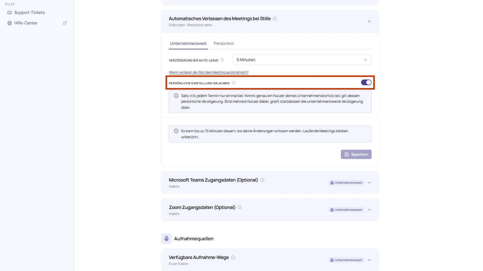
Task: Click info icon beside Persönliche Einstellung erlauben
Action: tap(234, 83)
